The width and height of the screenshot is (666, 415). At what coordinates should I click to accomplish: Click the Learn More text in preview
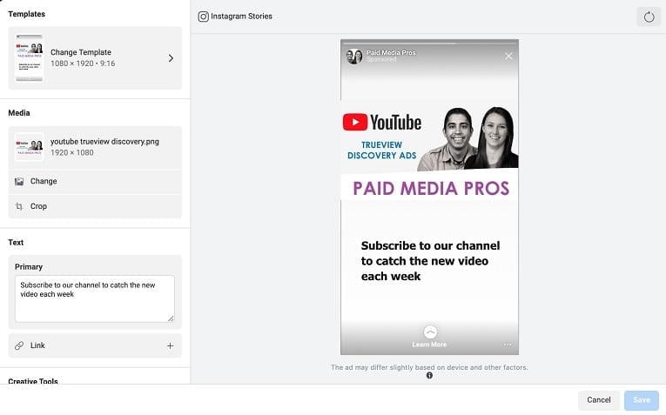(x=429, y=345)
